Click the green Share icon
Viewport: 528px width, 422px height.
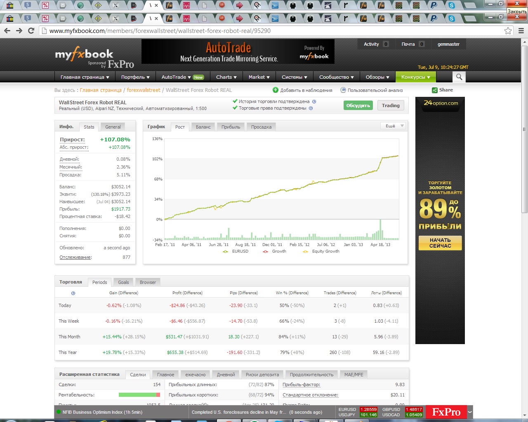[434, 90]
